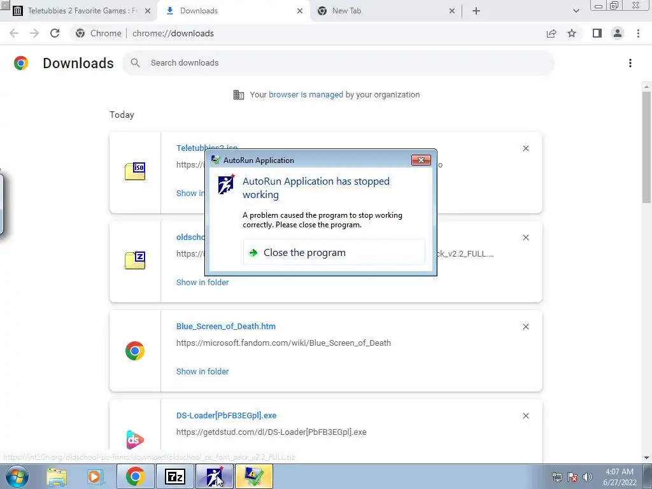This screenshot has height=489, width=652.
Task: Open the warning shield taskbar application
Action: [x=253, y=476]
